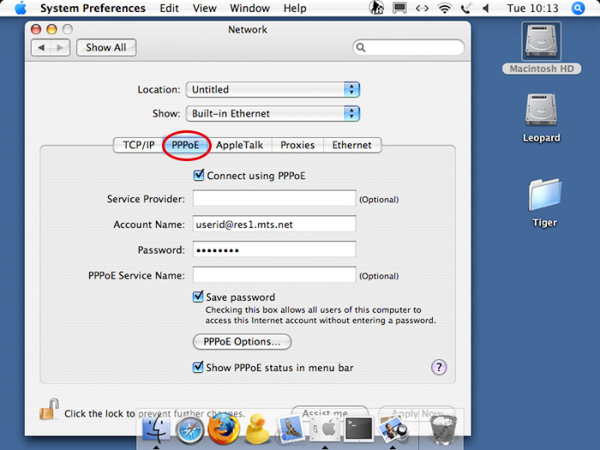Click the display menu bar icon
Image resolution: width=600 pixels, height=450 pixels.
(x=399, y=8)
